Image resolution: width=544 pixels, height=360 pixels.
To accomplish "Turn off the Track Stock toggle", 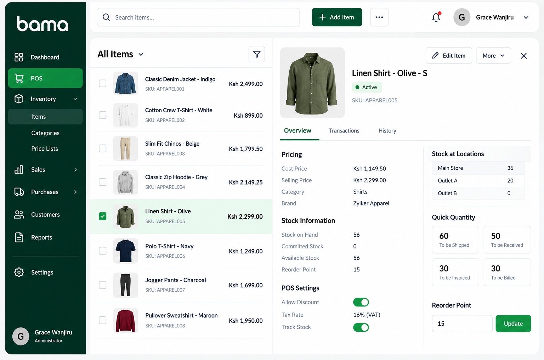I will pyautogui.click(x=361, y=327).
